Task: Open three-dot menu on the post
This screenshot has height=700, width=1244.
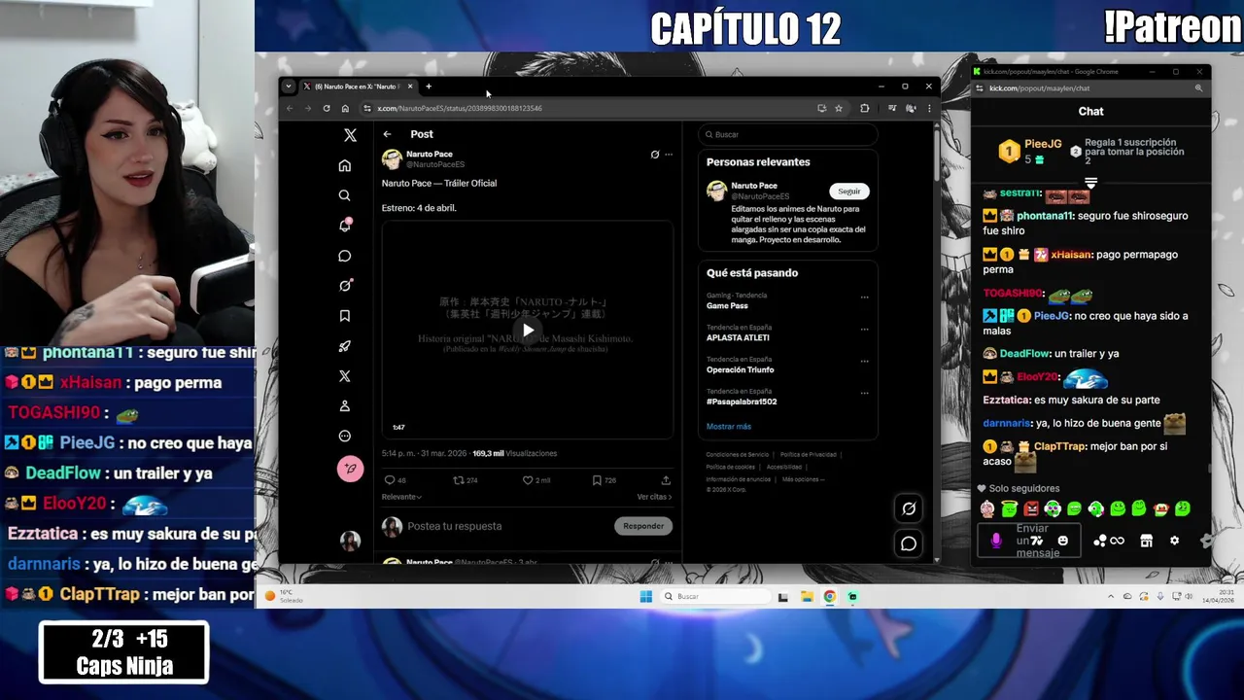Action: (669, 155)
